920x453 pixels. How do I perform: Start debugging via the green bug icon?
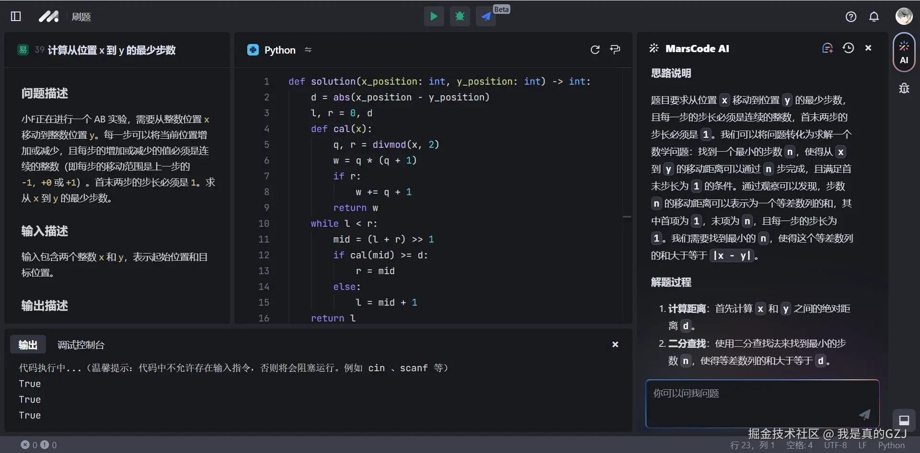460,16
